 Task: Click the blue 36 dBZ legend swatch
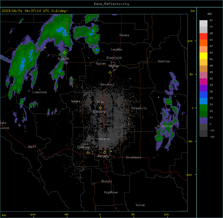(x=203, y=95)
